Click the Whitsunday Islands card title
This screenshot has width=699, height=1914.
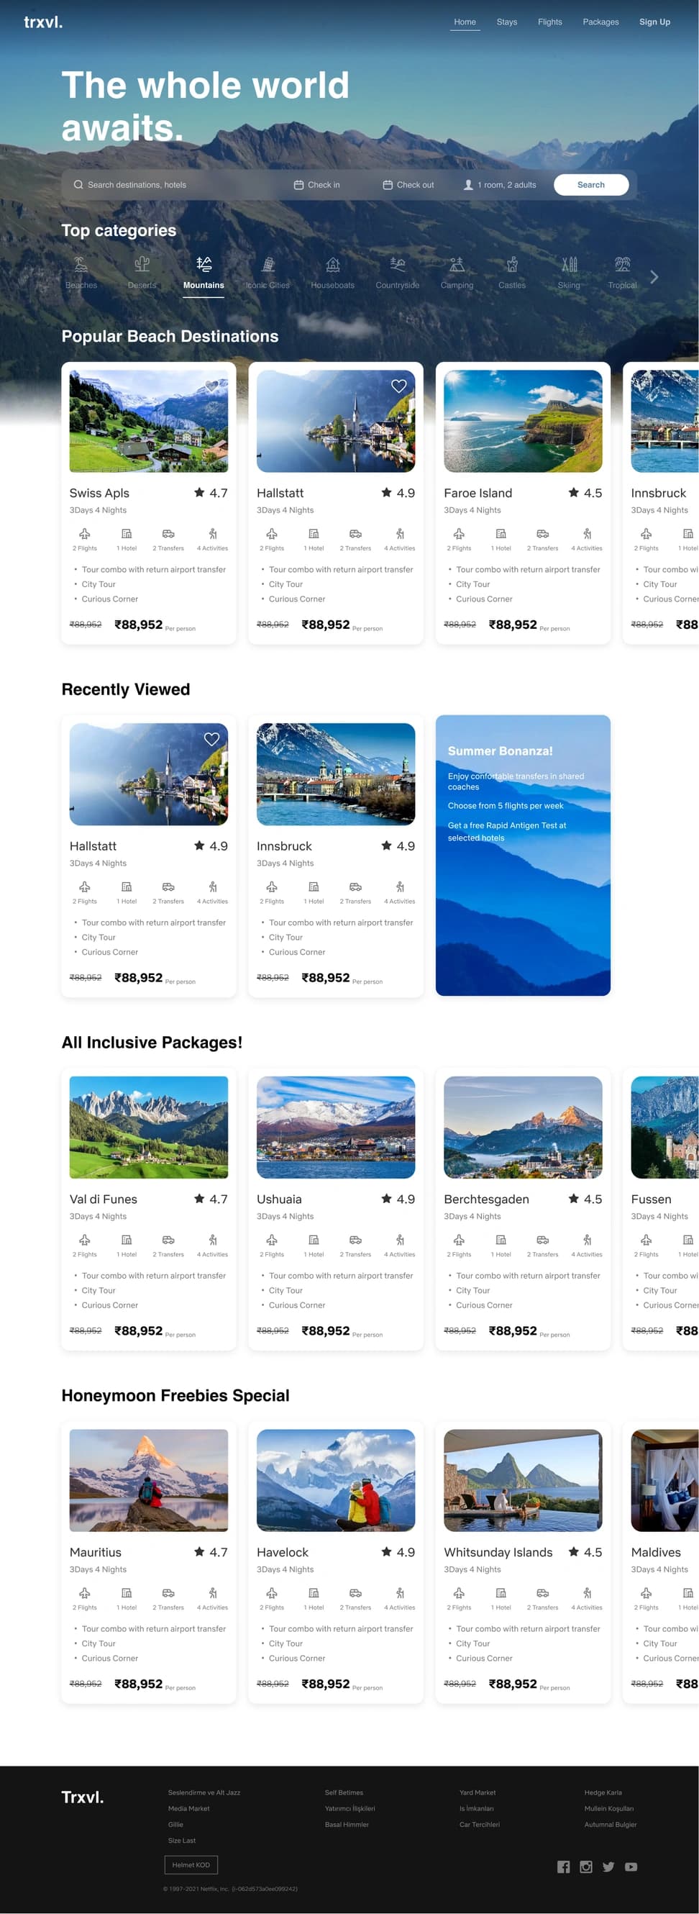(498, 1552)
